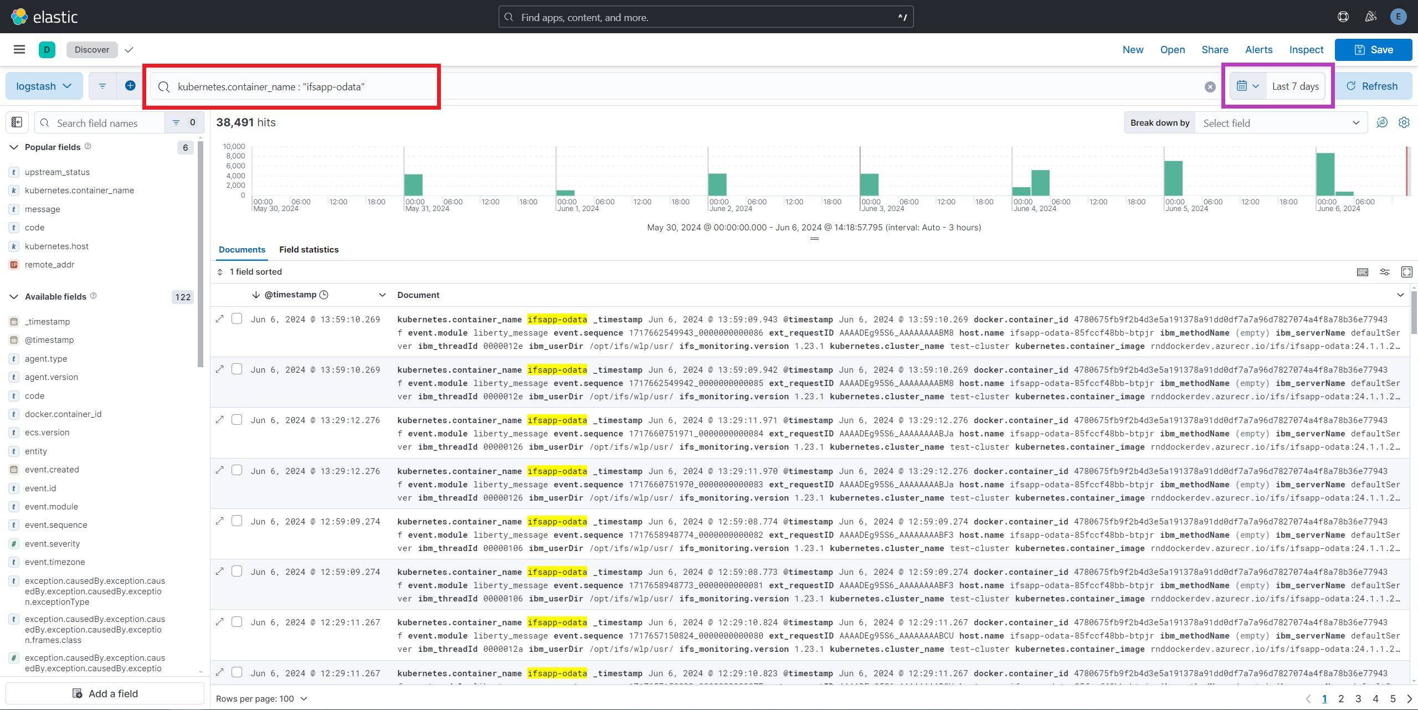Go to page 2 of results

[1341, 698]
